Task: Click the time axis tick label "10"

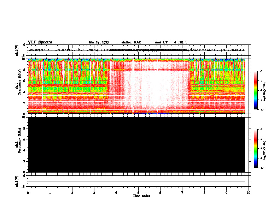Action: click(249, 193)
